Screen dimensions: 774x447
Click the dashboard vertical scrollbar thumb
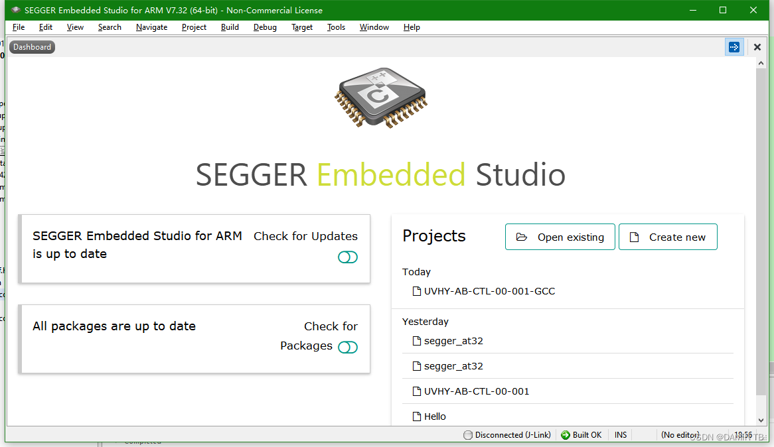point(761,232)
